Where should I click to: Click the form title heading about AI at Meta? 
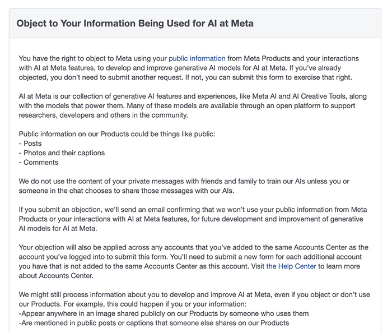coord(135,24)
